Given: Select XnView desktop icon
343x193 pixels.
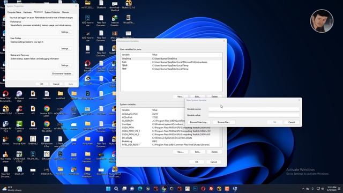Looking at the screenshot, I should (6, 140).
